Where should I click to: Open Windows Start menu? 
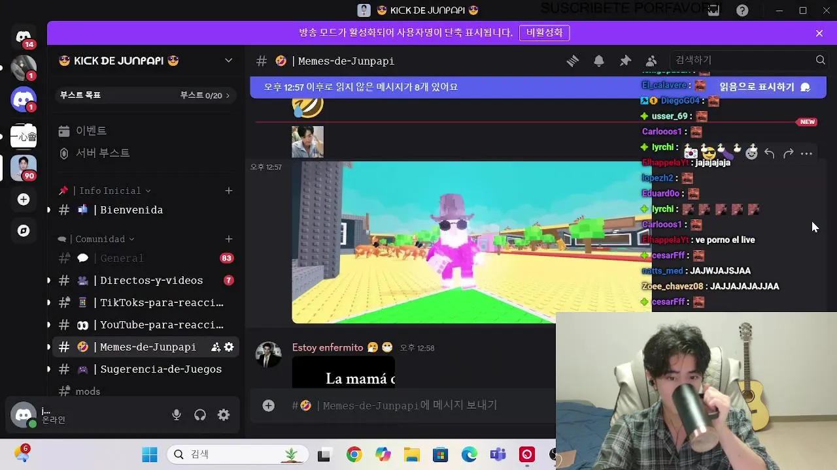[x=150, y=454]
